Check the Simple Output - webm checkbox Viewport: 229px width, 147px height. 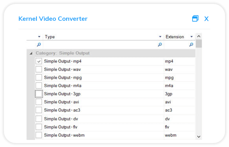click(39, 135)
